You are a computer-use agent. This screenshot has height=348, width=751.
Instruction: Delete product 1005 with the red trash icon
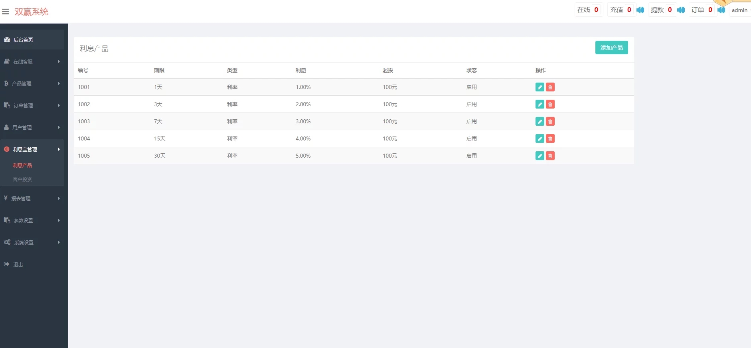(550, 156)
